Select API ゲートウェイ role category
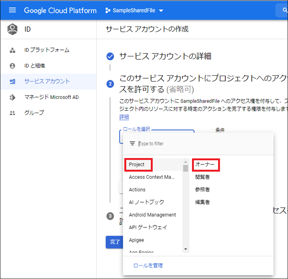This screenshot has height=279, width=288. 148,227
